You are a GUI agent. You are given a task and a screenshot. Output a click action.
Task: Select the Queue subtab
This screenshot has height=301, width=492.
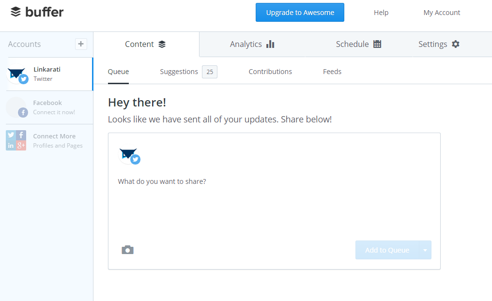(x=118, y=72)
